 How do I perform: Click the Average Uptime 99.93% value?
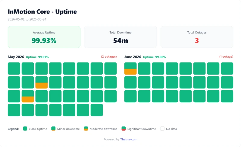(44, 41)
